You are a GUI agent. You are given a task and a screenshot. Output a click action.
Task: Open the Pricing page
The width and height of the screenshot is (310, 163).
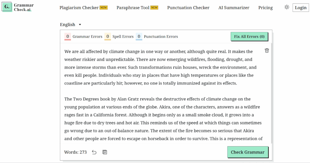coord(265,8)
